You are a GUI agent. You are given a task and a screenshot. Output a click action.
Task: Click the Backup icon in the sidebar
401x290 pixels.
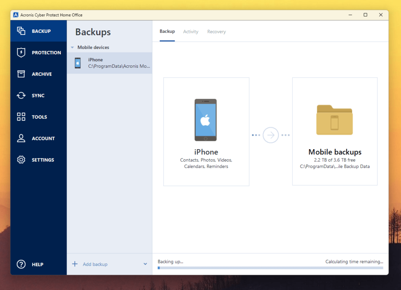[x=21, y=31]
